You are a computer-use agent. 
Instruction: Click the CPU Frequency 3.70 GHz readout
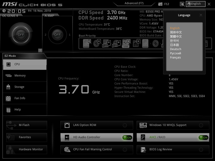(79, 89)
